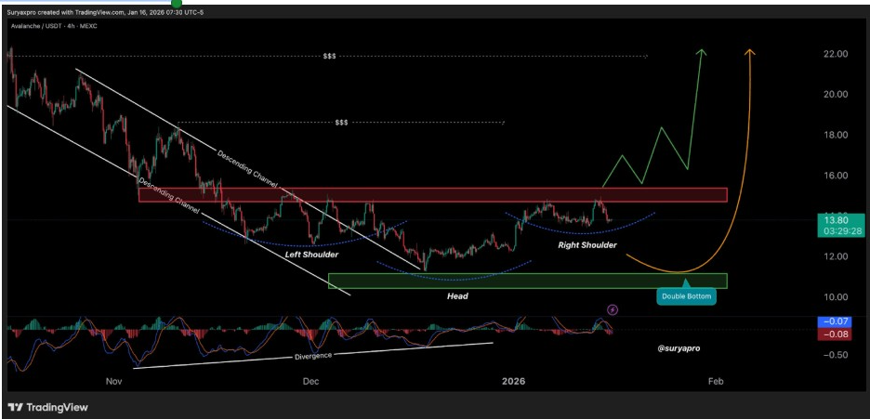Click the purple lightning bolt event icon
Screen dimensions: 870x419
pos(613,309)
